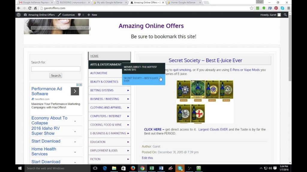Open the Windows Store taskbar icon
Image resolution: width=307 pixels, height=172 pixels.
[x=123, y=168]
